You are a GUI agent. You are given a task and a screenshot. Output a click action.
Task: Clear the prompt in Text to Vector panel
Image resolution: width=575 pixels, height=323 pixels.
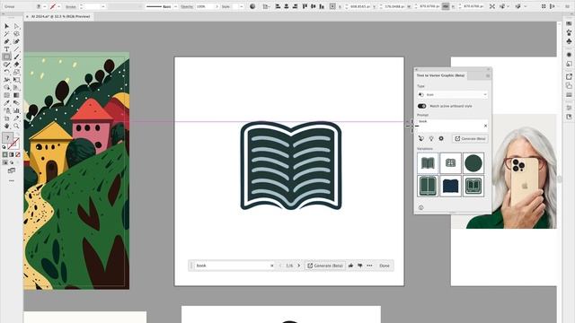pyautogui.click(x=485, y=126)
